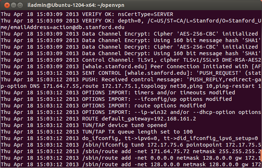Click 'default_gateway=192.168.161.2' in ROUTE line
Image resolution: width=262 pixels, height=168 pixels.
pyautogui.click(x=150, y=119)
